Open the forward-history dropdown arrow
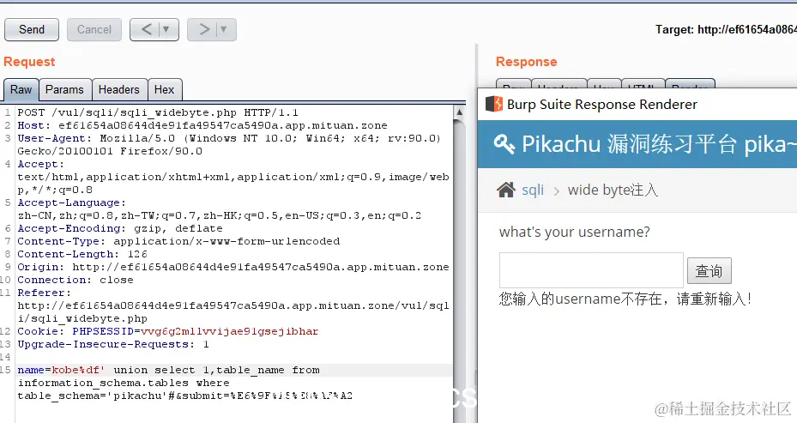The image size is (797, 423). tap(224, 29)
